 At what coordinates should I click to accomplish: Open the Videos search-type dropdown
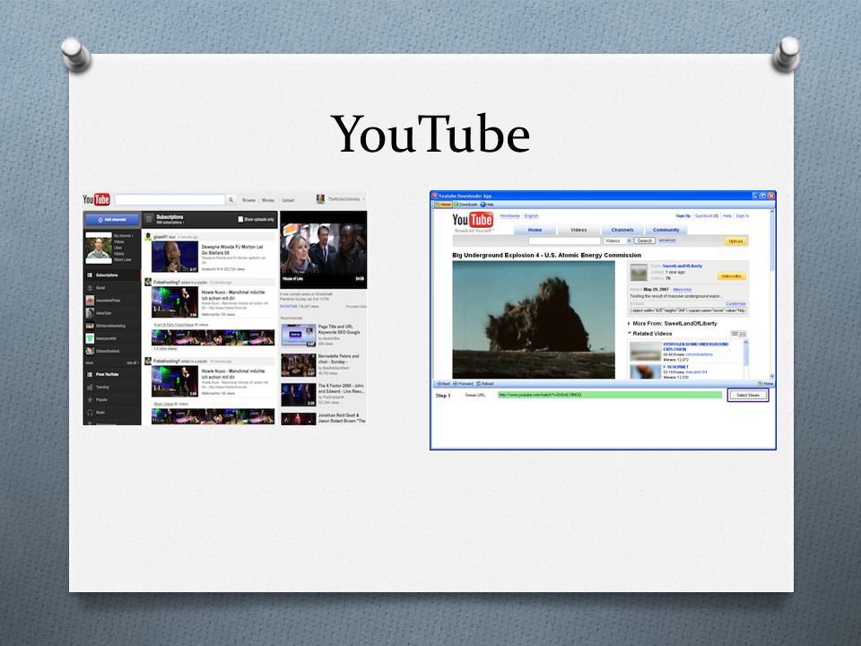tap(617, 240)
